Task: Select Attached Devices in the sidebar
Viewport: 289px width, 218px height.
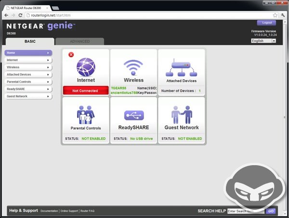Action: (x=28, y=74)
